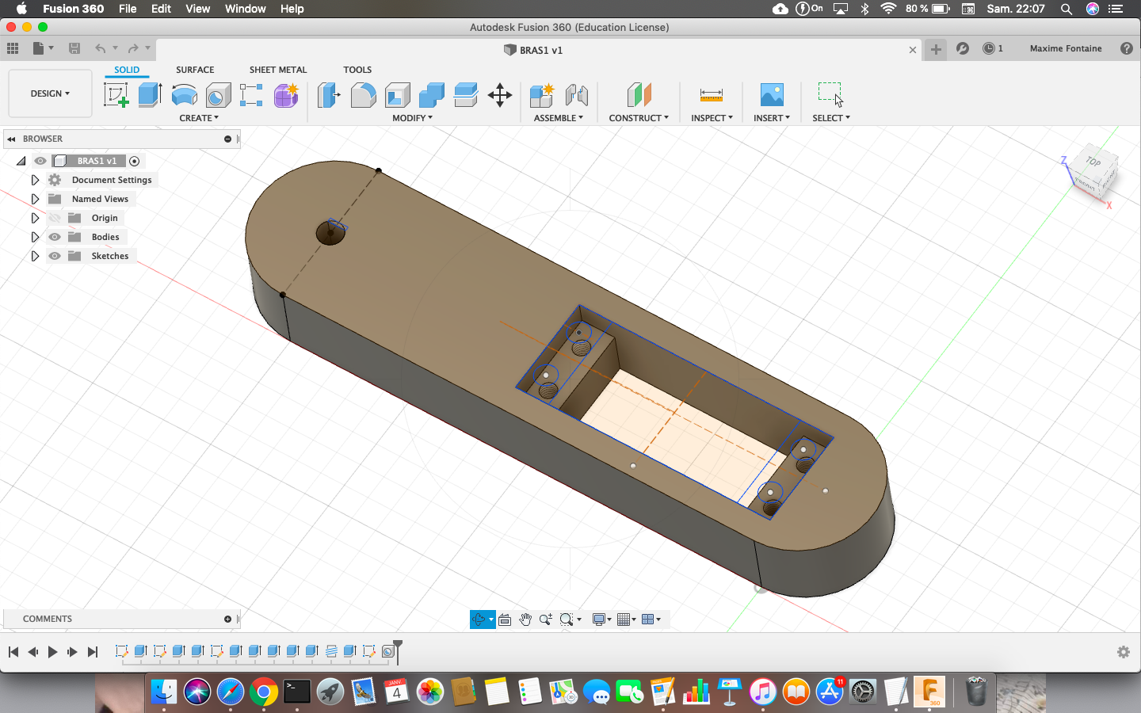The height and width of the screenshot is (713, 1141).
Task: Click the Insert image icon
Action: [771, 95]
